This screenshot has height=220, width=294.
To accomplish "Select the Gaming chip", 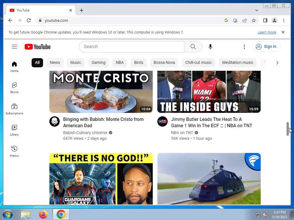I will click(x=98, y=62).
